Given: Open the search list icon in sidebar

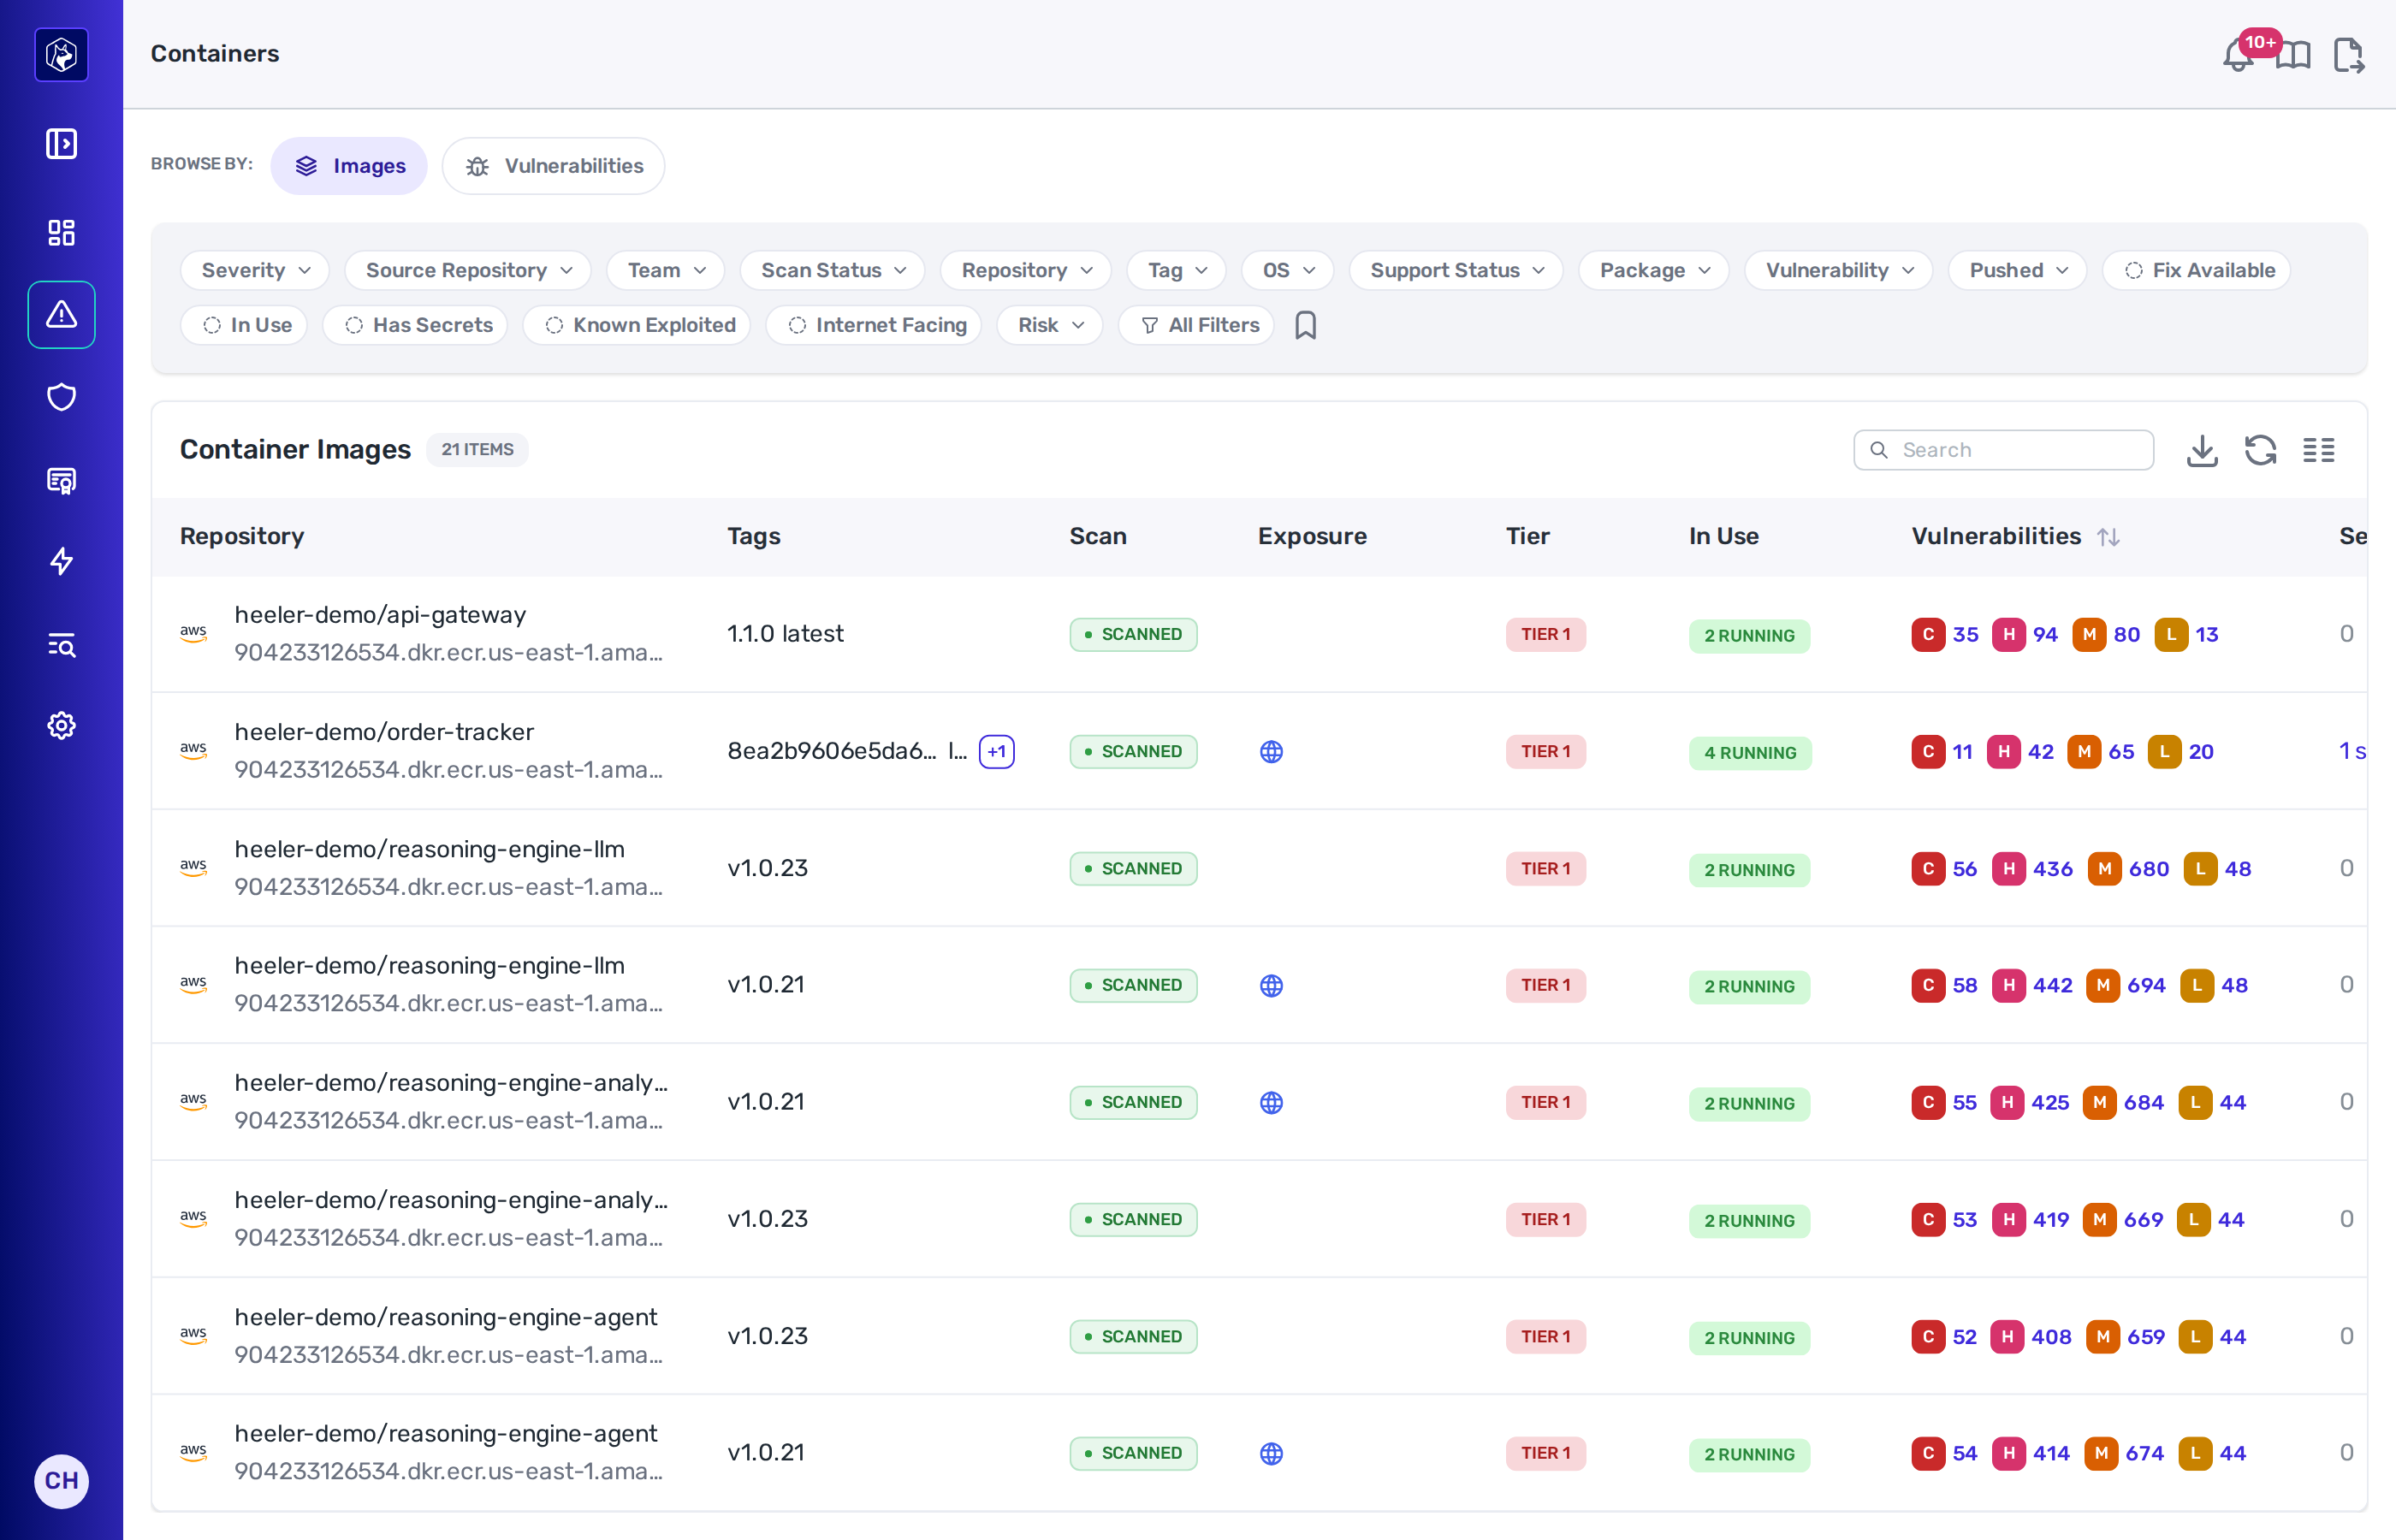Looking at the screenshot, I should (x=61, y=644).
